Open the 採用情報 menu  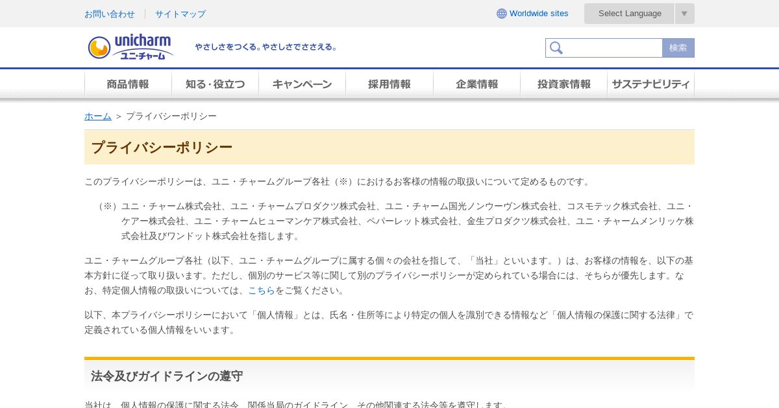(389, 84)
